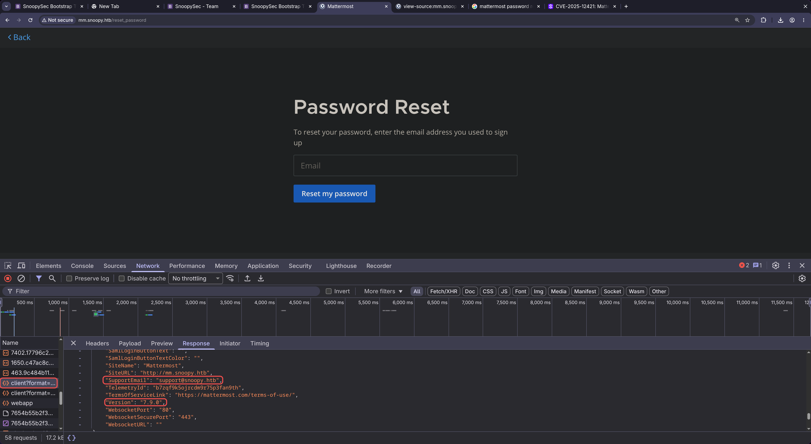This screenshot has width=811, height=444.
Task: Toggle the network filter funnel icon
Action: pos(39,278)
